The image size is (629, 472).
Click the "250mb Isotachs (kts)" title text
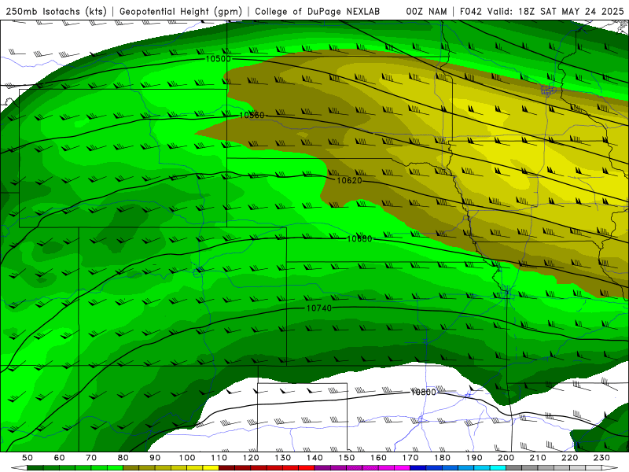(57, 12)
